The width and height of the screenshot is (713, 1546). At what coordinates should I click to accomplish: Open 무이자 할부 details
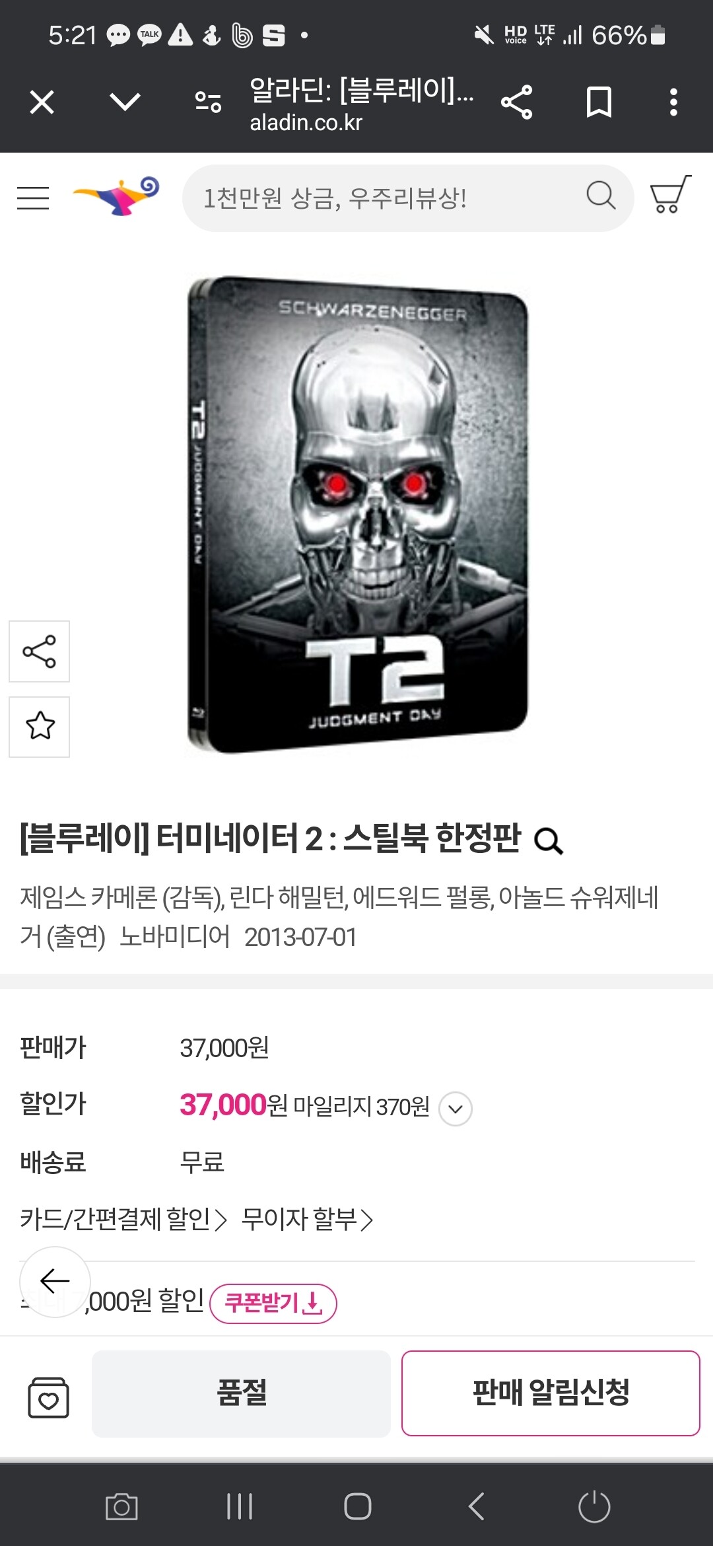point(308,1219)
